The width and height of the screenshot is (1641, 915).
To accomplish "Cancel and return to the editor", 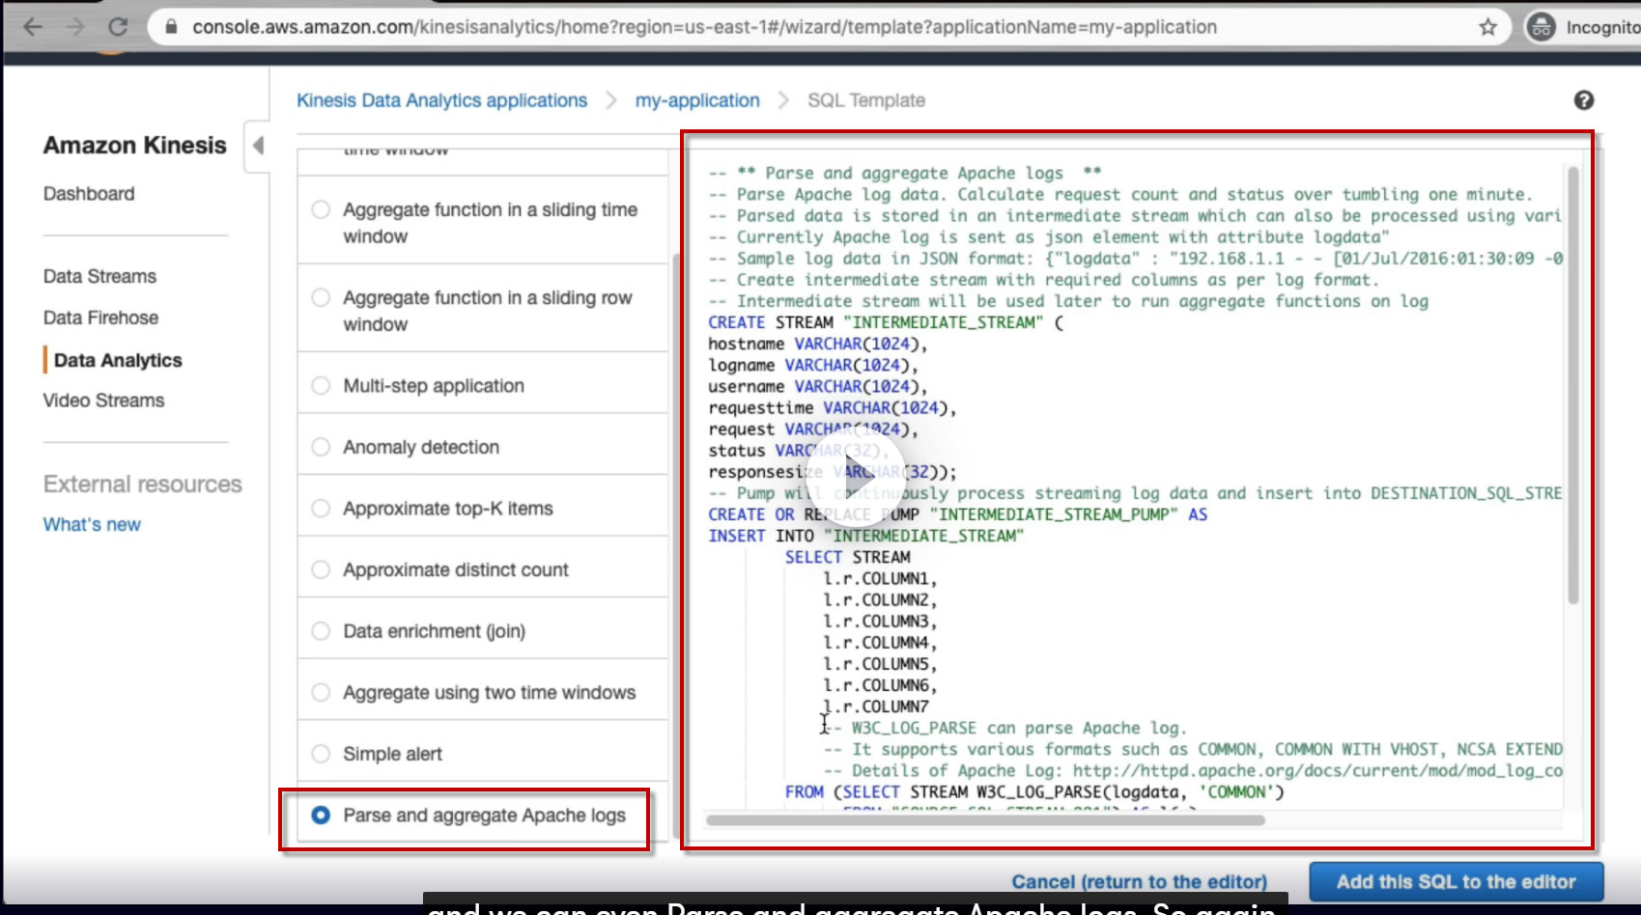I will tap(1139, 881).
